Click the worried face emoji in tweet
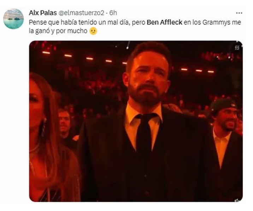 [93, 31]
